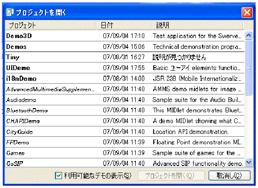
Task: Select the CHAPIDemo project row
Action: coord(125,121)
